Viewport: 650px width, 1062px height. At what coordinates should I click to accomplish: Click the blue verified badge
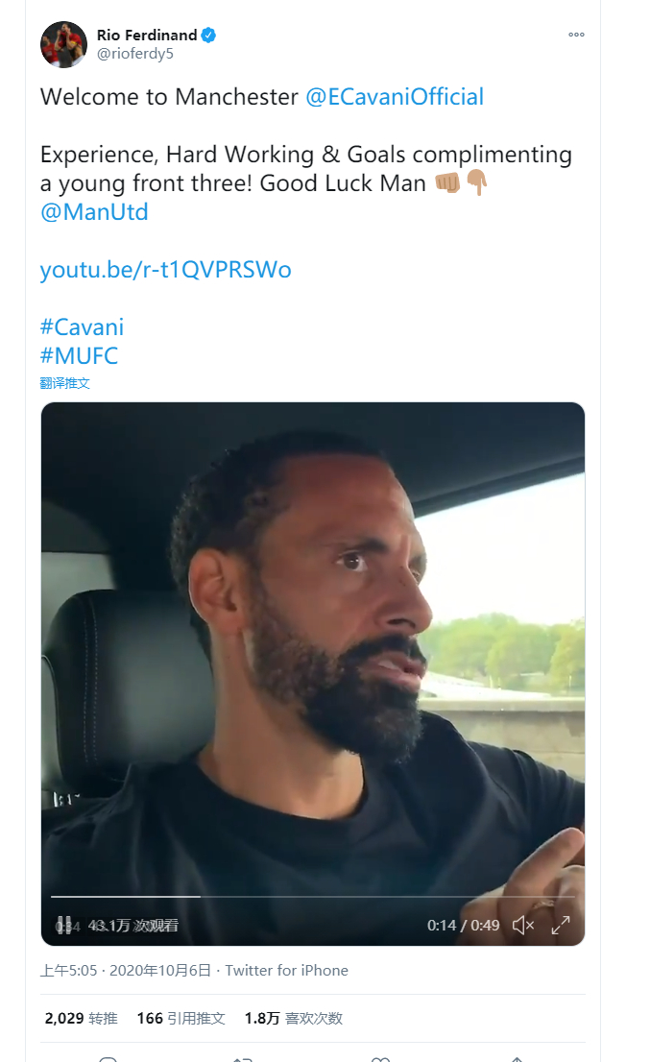[208, 36]
